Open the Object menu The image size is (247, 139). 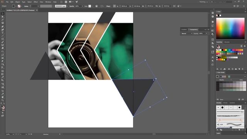click(17, 2)
